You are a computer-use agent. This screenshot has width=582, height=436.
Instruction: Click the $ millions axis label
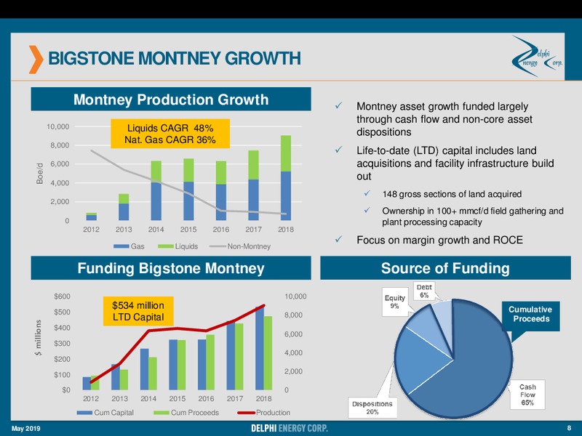click(x=39, y=337)
